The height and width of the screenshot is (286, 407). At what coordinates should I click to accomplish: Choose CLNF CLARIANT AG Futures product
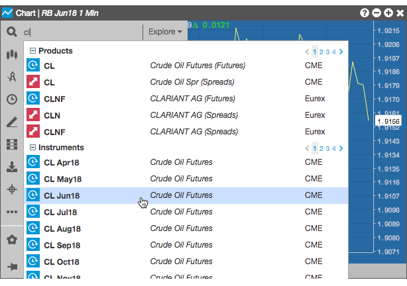186,99
